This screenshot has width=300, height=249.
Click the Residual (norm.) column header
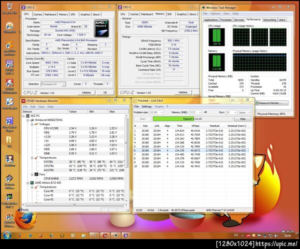pos(237,126)
